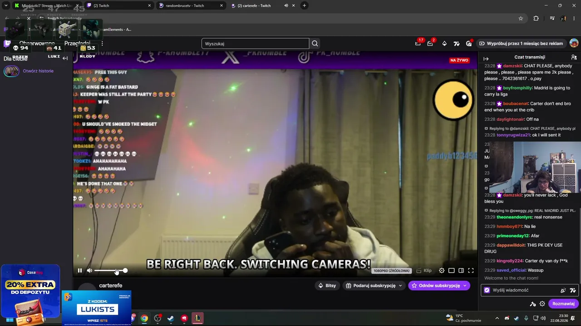Adjust the player volume slider
This screenshot has height=326, width=581.
110,271
